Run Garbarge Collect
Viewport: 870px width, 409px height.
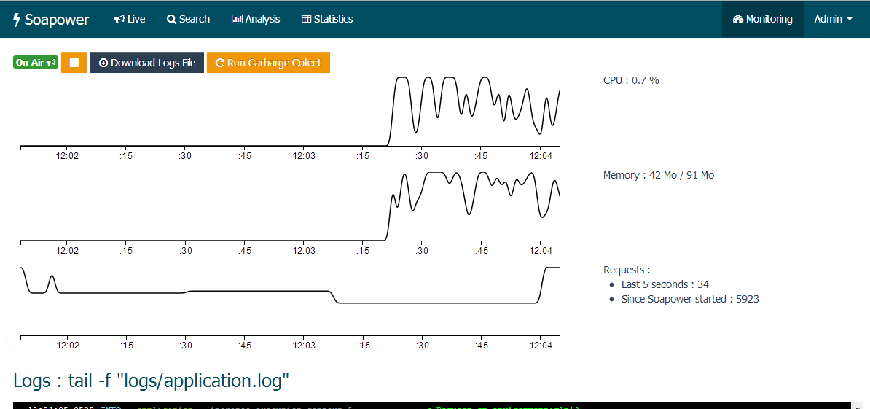(269, 63)
